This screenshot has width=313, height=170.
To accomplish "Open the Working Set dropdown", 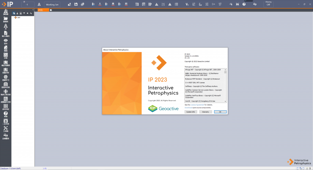I will [52, 4].
